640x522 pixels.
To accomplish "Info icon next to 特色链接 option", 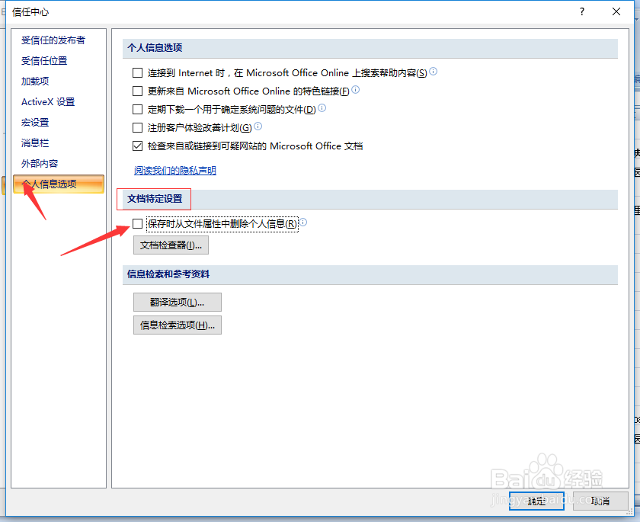I will pyautogui.click(x=356, y=89).
